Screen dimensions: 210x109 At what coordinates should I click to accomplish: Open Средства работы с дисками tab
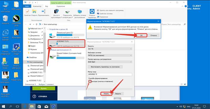[x=61, y=3]
